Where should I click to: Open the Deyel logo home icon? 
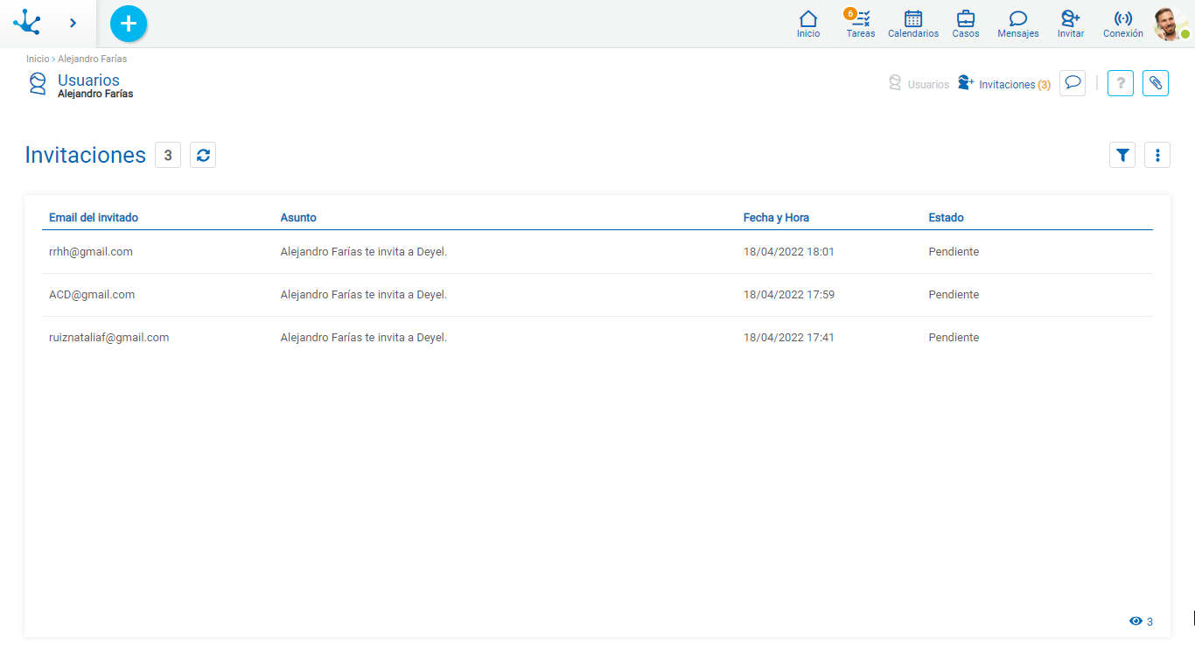click(27, 23)
